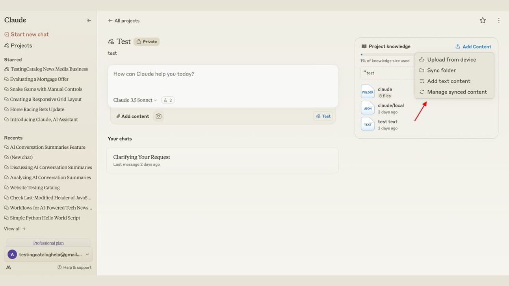Click the Anthropic logo at sidebar bottom
509x286 pixels.
[x=9, y=268]
